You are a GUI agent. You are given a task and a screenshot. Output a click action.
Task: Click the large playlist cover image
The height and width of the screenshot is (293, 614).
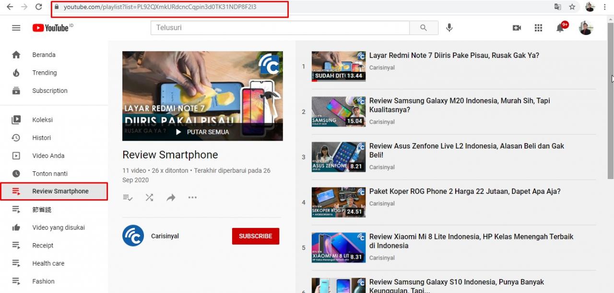click(x=202, y=96)
